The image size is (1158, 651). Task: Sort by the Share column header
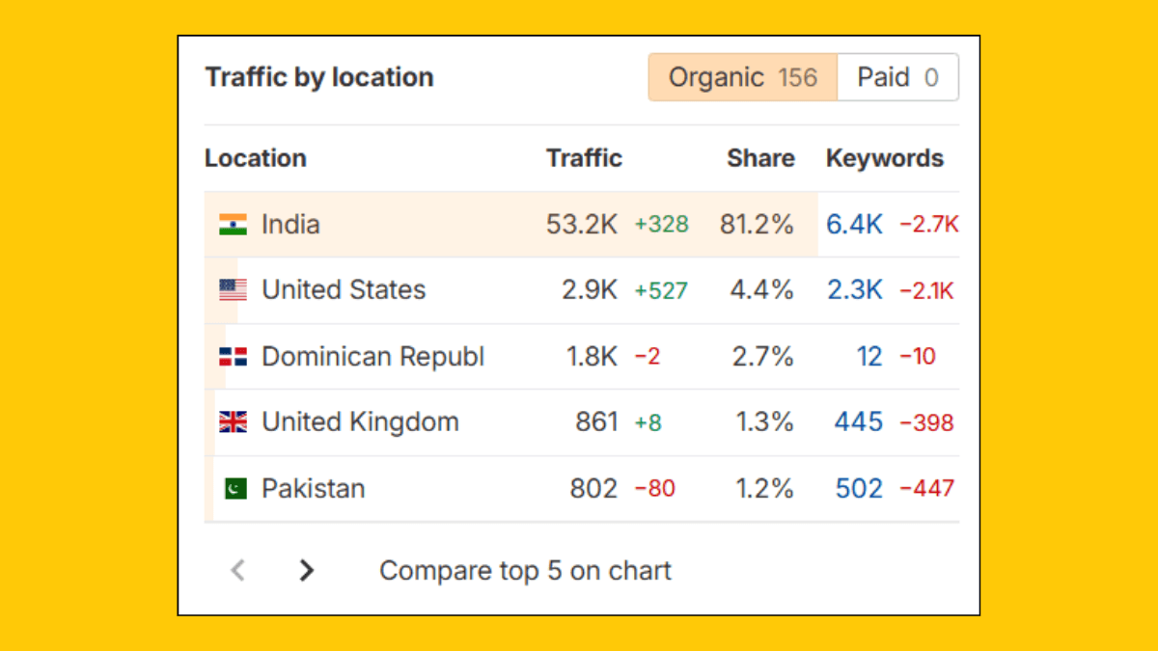760,157
